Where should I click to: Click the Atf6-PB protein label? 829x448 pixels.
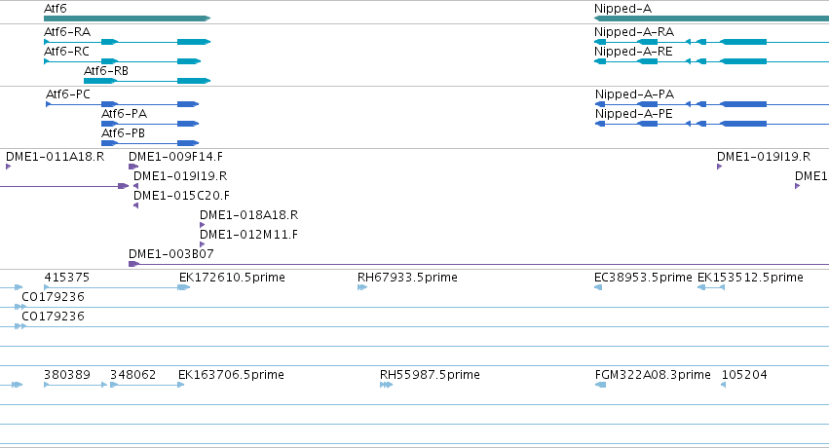pyautogui.click(x=123, y=133)
